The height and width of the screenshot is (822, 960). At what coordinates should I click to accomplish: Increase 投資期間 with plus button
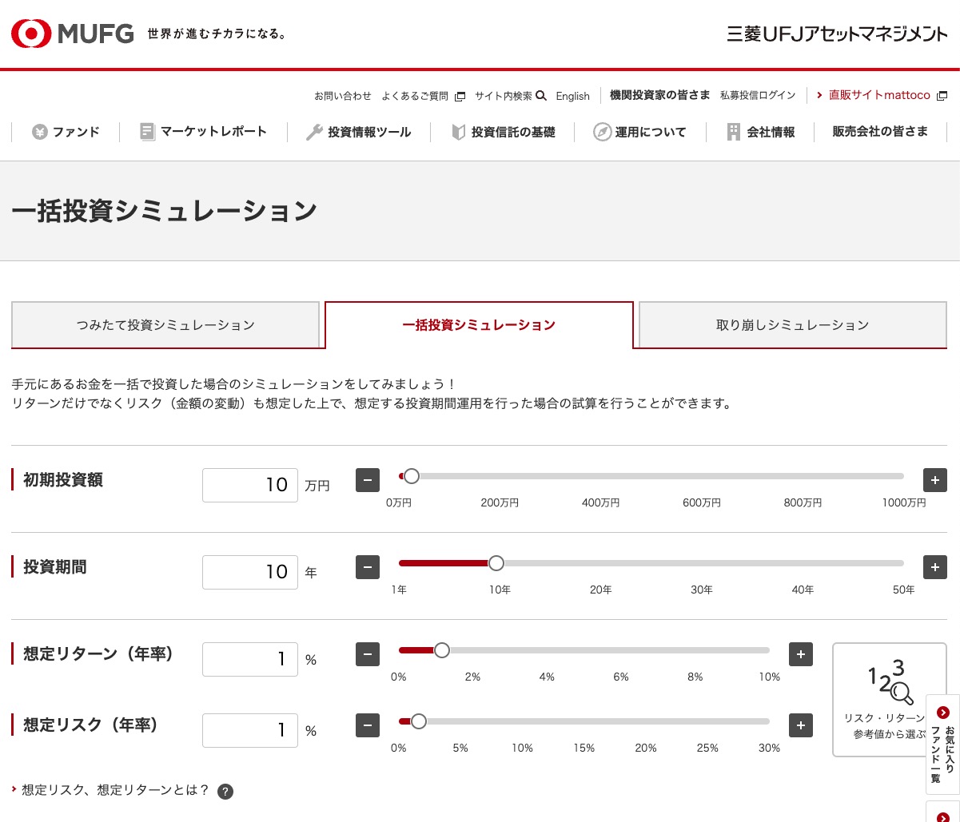(x=934, y=567)
